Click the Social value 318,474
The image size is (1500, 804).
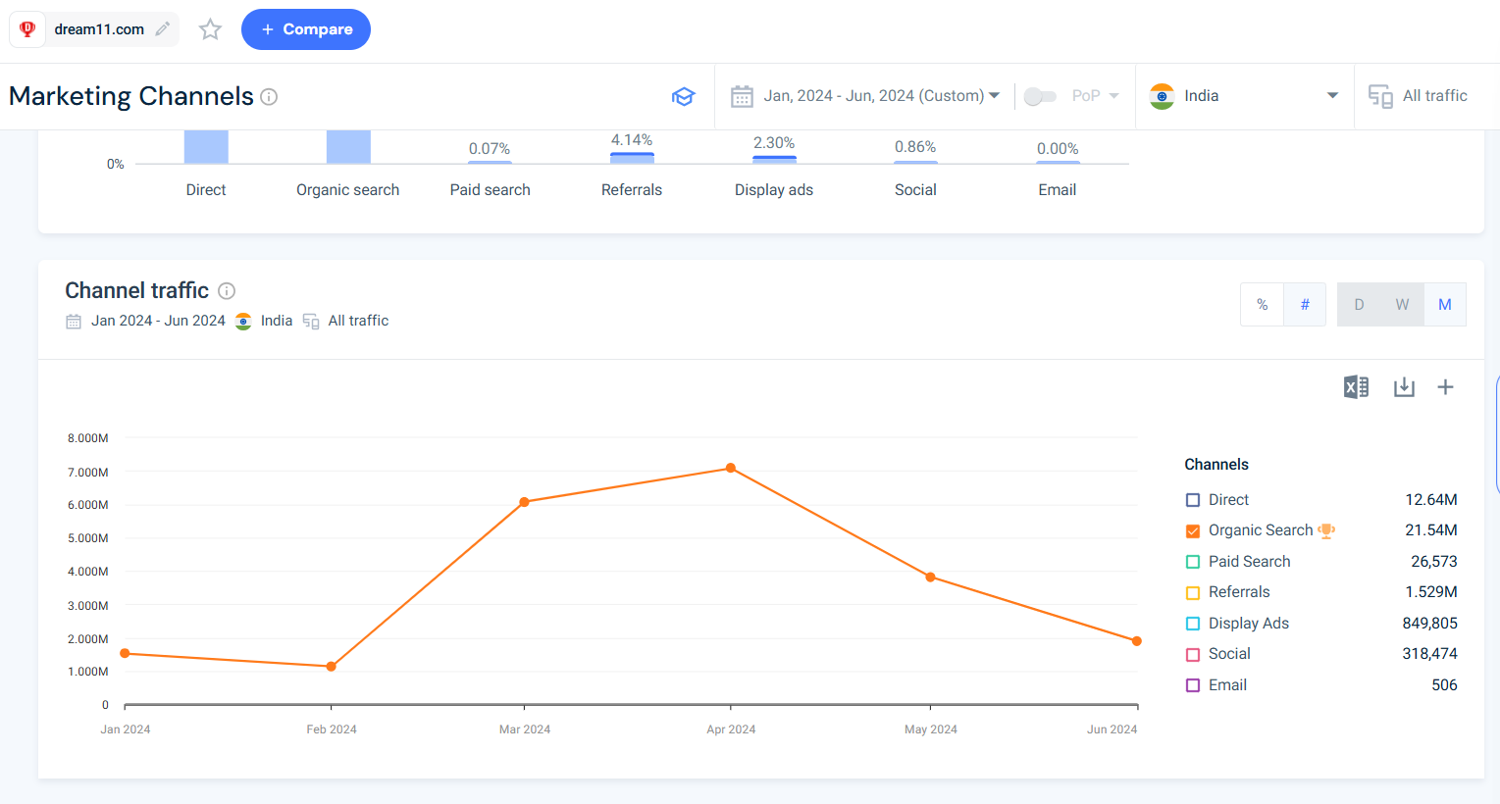pyautogui.click(x=1430, y=654)
